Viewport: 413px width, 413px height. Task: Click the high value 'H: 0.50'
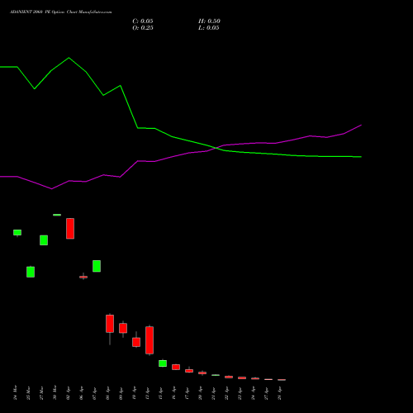click(209, 21)
